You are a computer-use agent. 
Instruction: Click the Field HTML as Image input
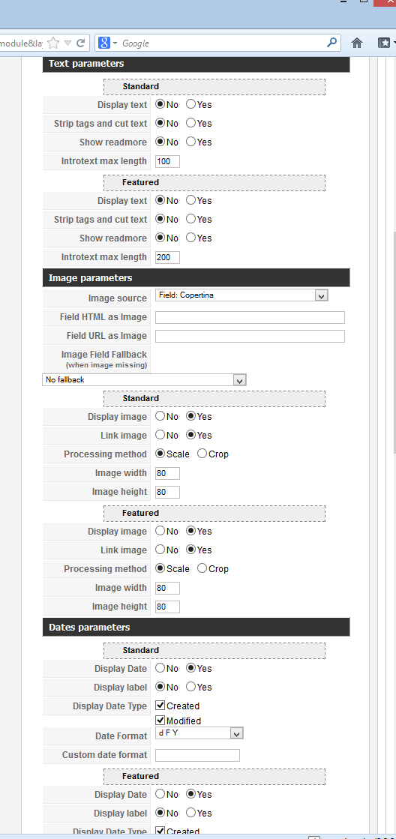[250, 317]
